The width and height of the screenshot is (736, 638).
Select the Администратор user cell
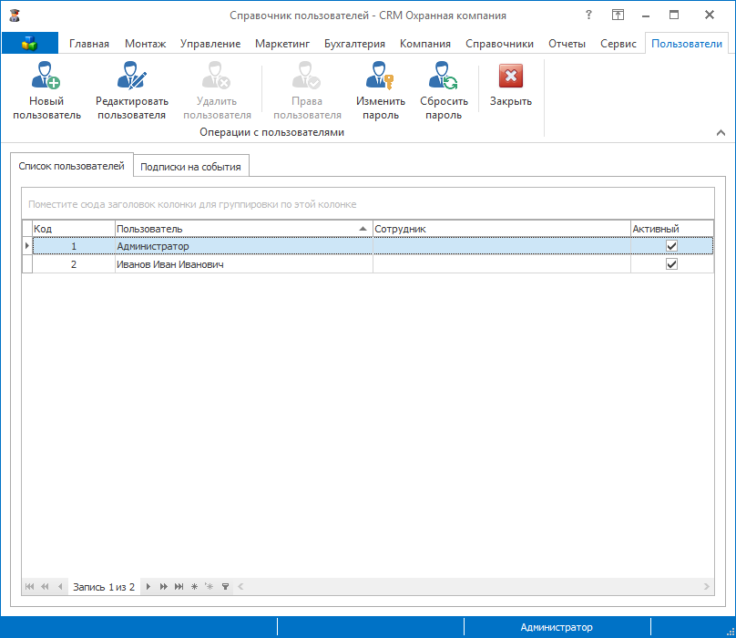click(243, 246)
